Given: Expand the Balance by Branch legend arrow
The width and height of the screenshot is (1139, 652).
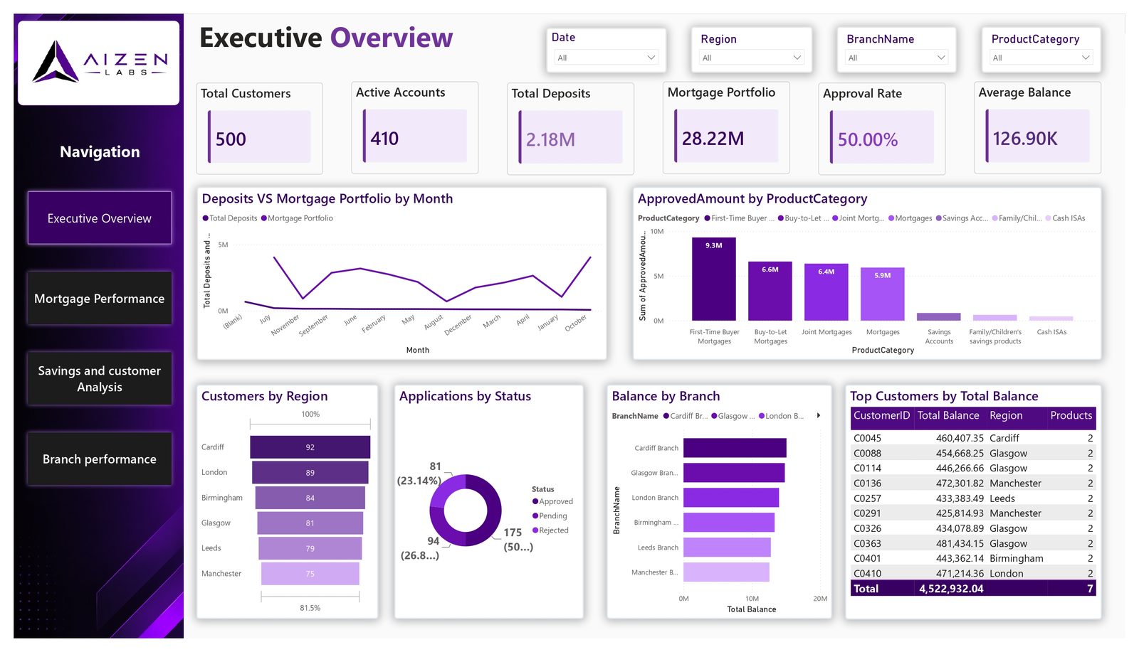Looking at the screenshot, I should coord(819,416).
